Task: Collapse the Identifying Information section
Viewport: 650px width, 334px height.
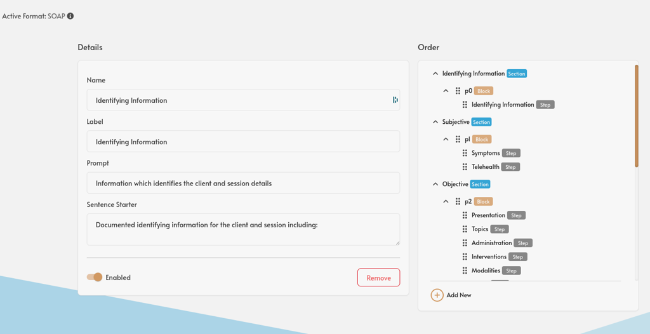Action: click(435, 74)
